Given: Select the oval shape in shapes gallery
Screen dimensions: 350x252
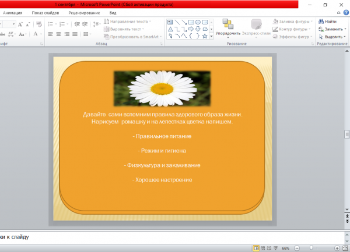Looking at the screenshot, I should tap(198, 21).
